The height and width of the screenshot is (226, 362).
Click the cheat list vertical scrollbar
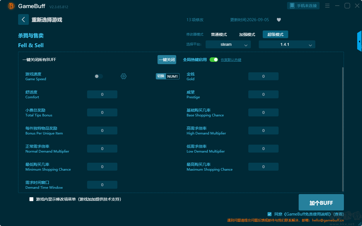(343, 129)
